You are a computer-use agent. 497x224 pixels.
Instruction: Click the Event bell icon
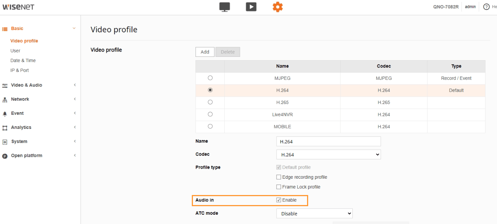coord(5,114)
